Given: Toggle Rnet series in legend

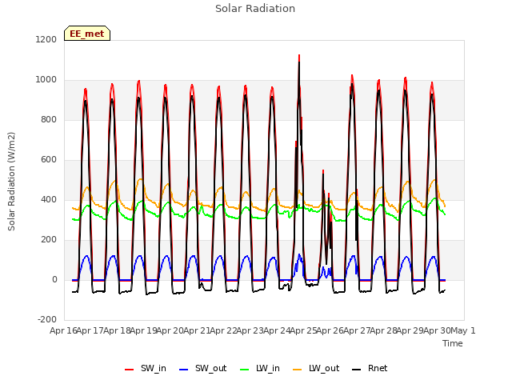Looking at the screenshot, I should pyautogui.click(x=370, y=368).
